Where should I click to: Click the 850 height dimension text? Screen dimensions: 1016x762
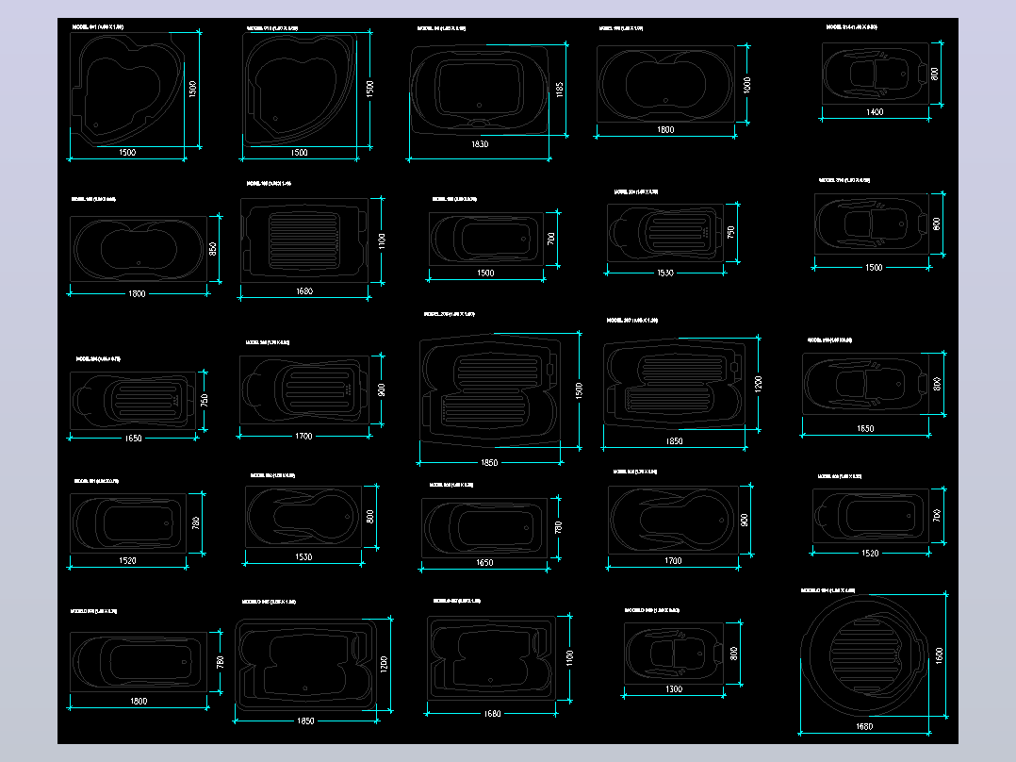click(213, 249)
